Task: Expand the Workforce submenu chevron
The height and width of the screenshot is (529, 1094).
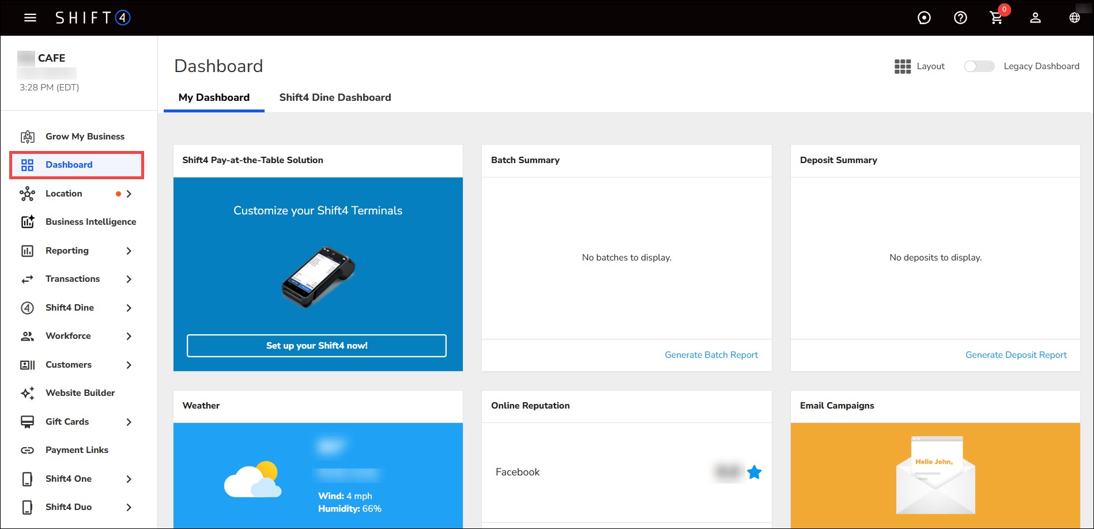Action: click(129, 336)
